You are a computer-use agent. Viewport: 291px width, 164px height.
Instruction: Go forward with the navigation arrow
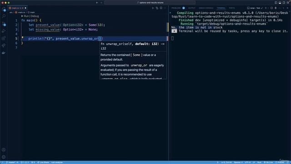pyautogui.click(x=101, y=3)
